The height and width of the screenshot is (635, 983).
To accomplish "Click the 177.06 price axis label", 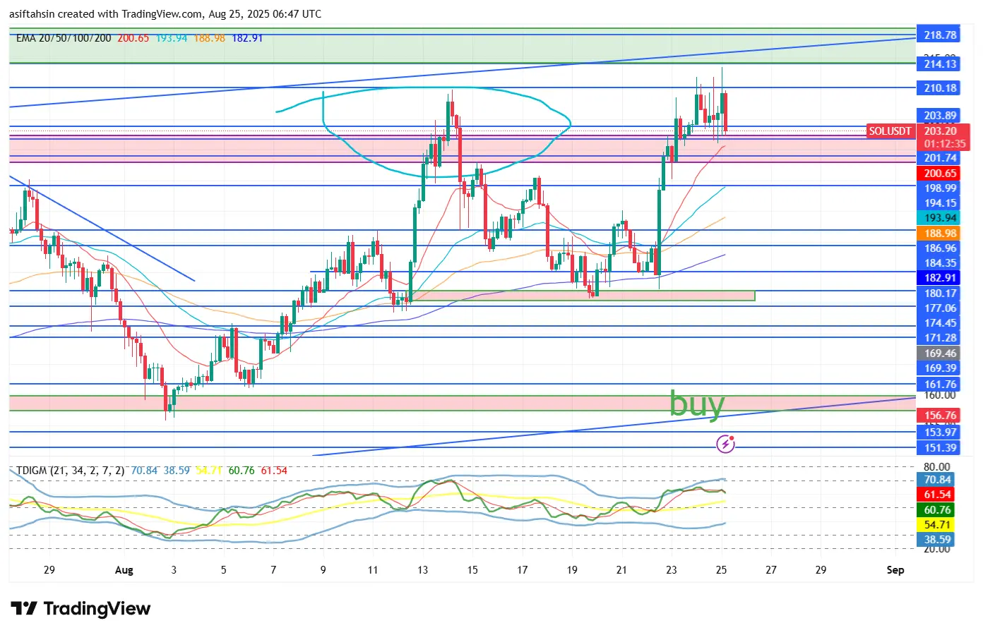I will tap(940, 308).
